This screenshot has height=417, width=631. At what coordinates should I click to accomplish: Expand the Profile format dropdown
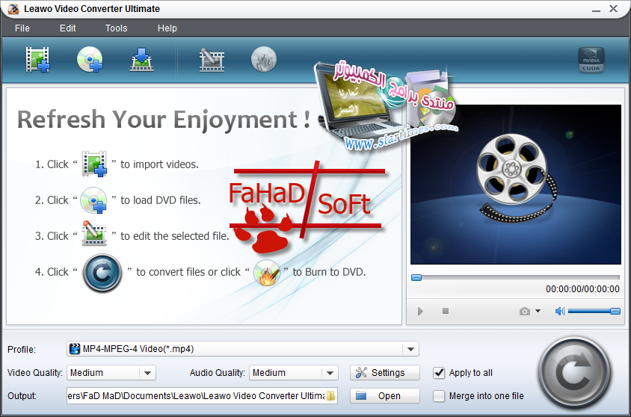410,349
